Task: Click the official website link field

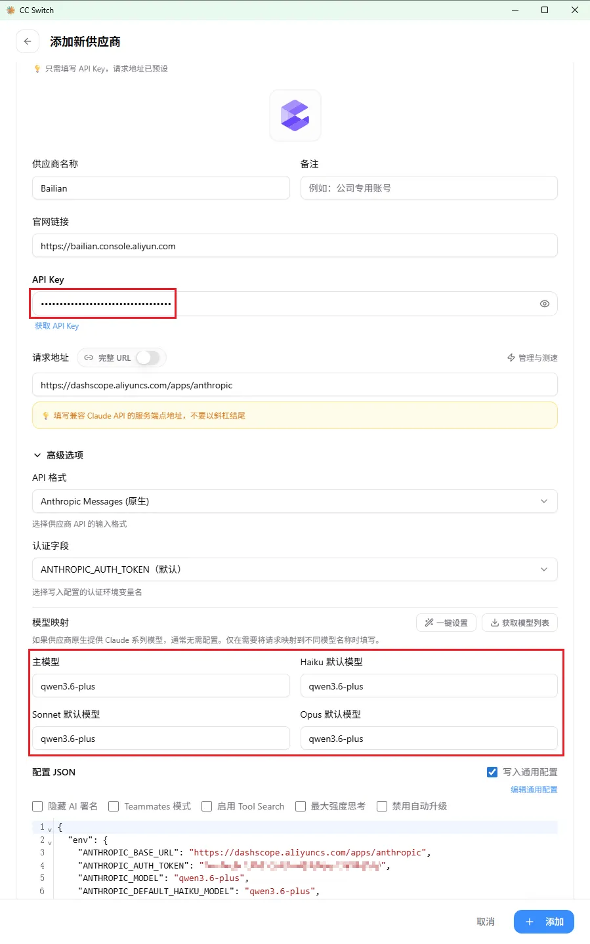Action: [295, 246]
